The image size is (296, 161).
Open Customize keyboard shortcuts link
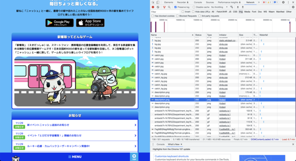point(172,156)
